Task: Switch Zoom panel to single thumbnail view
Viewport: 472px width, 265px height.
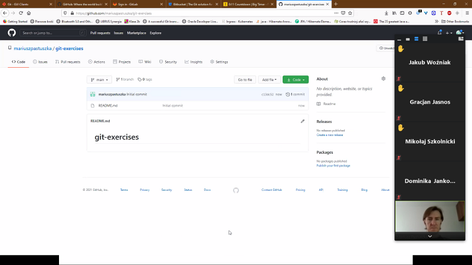Action: point(408,39)
